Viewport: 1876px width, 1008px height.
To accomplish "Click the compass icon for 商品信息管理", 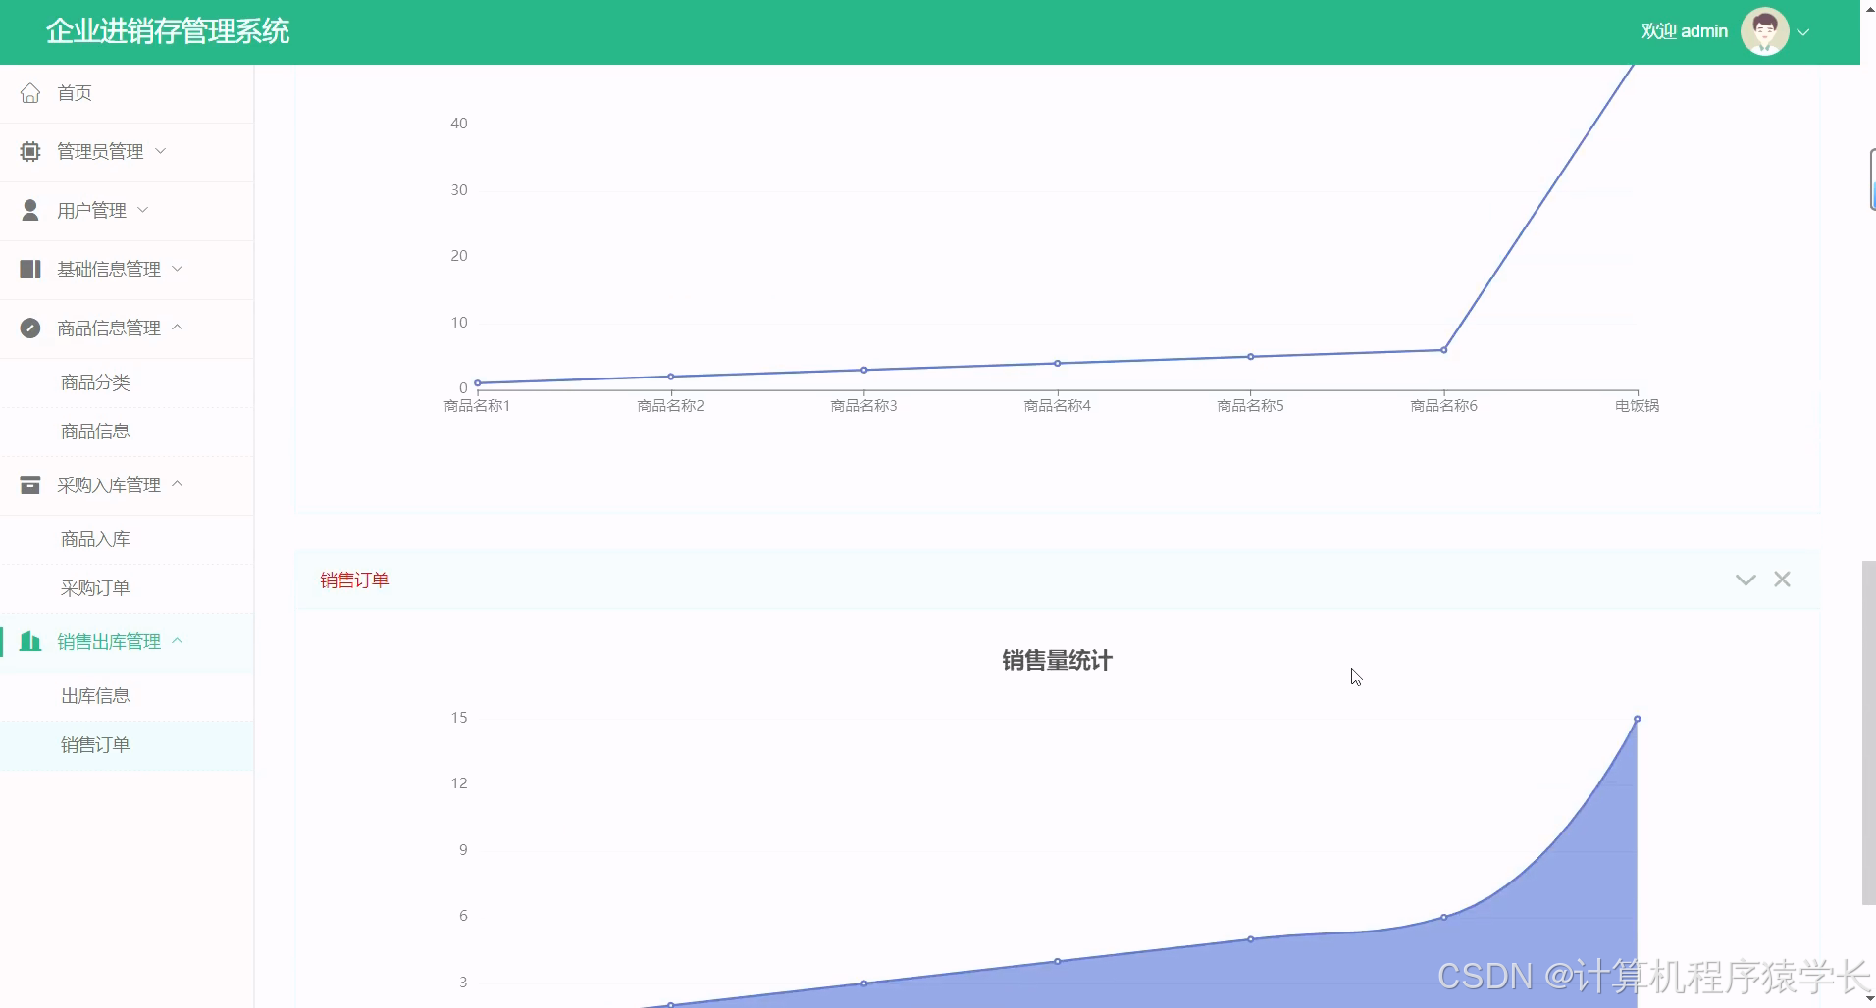I will click(x=30, y=328).
